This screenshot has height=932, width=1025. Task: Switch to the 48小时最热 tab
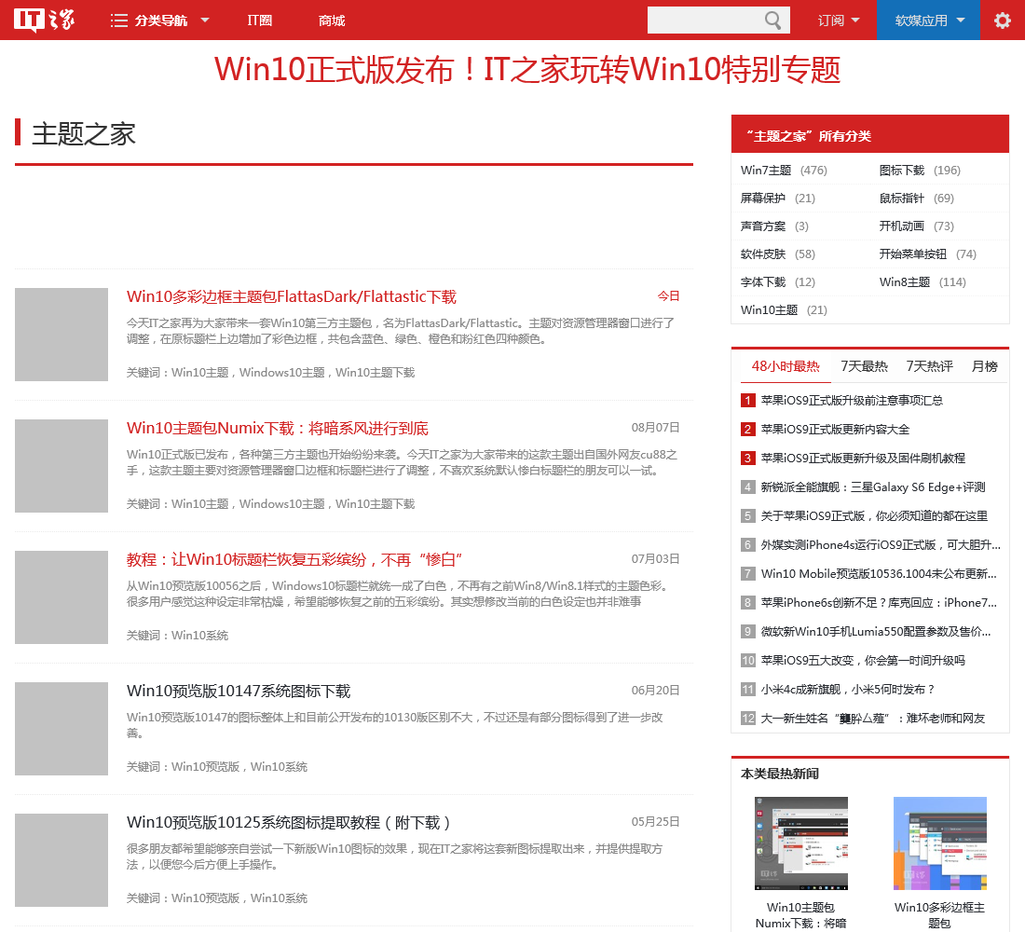[786, 366]
